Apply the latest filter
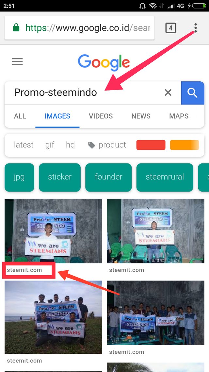 click(24, 145)
